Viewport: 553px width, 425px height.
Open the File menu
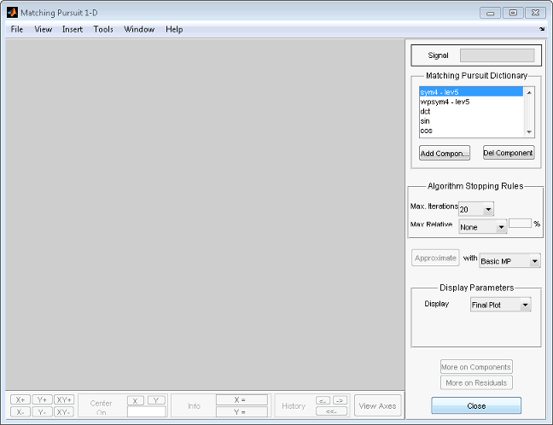[x=16, y=29]
